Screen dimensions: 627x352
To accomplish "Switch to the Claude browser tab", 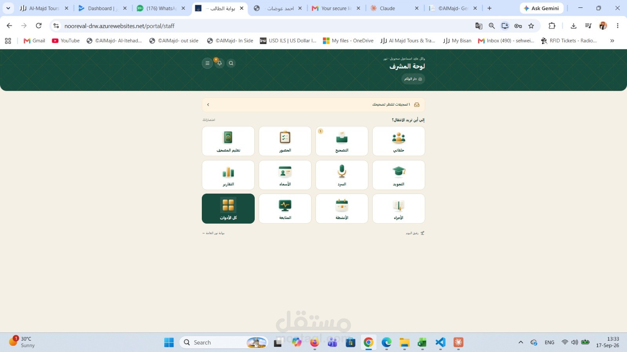I will (x=395, y=8).
